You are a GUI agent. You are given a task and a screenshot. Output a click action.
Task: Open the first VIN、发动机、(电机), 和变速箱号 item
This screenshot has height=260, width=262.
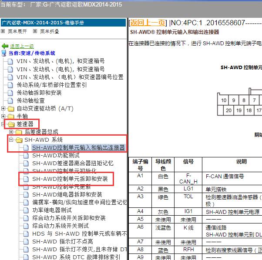tap(60, 61)
